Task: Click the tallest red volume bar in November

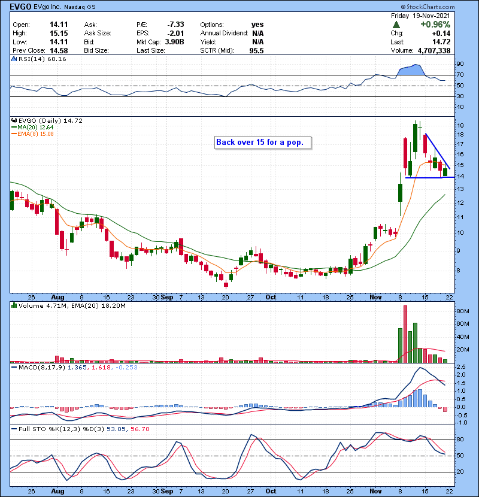Action: (405, 334)
